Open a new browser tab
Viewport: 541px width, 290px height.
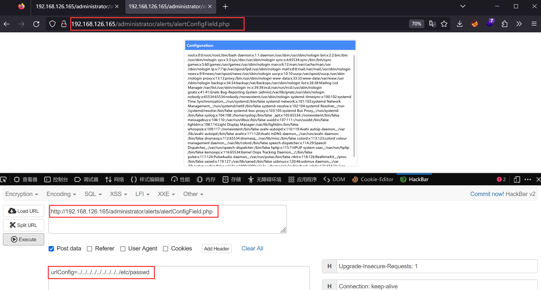(225, 7)
